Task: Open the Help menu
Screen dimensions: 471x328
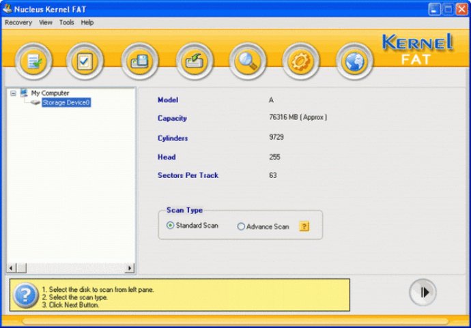Action: [x=87, y=23]
